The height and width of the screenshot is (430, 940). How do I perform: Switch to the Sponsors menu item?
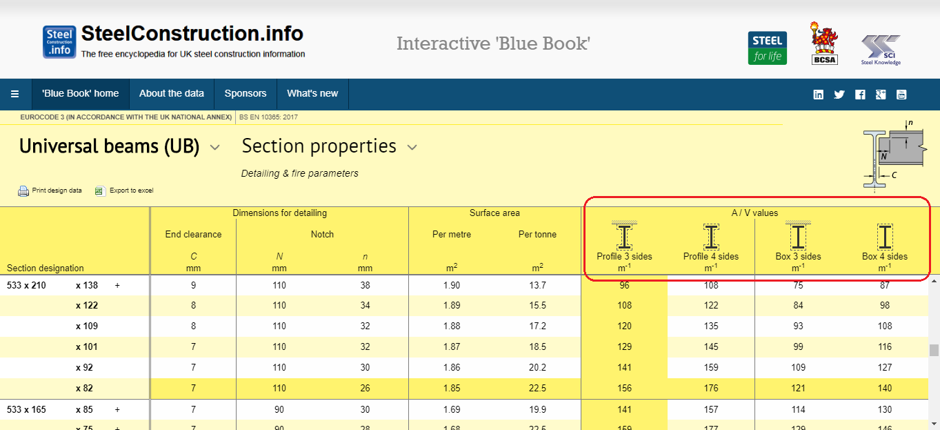[x=245, y=94]
